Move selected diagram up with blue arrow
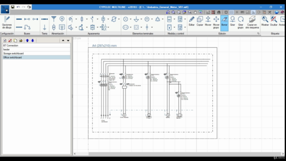Screen dimensions: 286x161 click(x=27, y=41)
